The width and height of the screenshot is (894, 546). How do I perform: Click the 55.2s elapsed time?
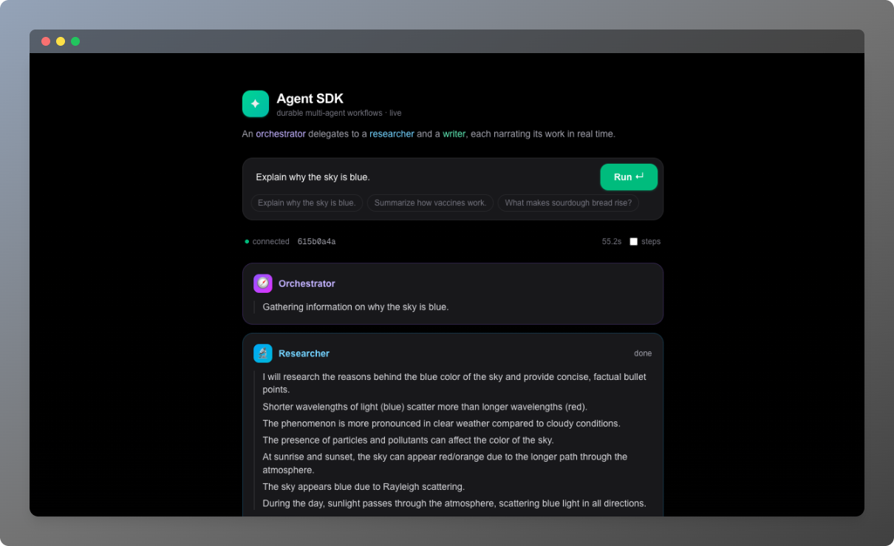612,241
